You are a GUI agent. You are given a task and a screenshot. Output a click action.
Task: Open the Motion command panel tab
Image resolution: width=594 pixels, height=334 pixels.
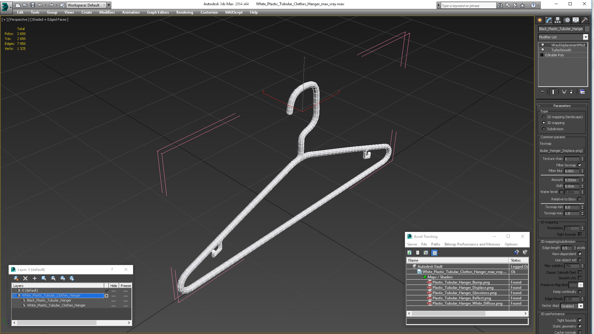(567, 20)
